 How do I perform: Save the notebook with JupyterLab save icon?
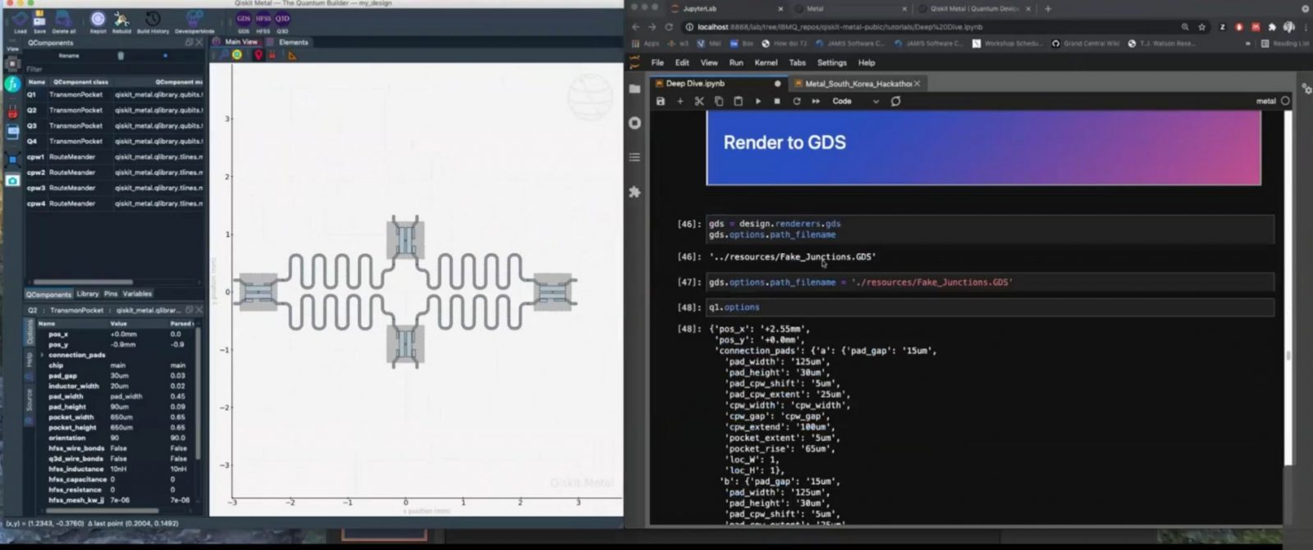tap(661, 102)
